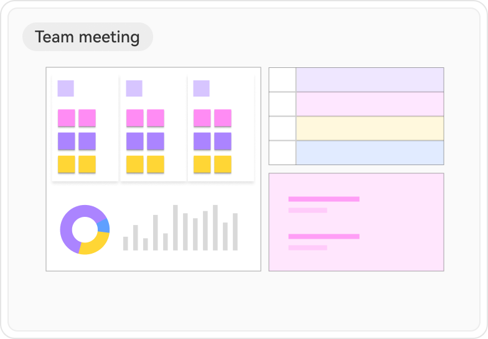Check the white cell beside the blue row
Viewport: 488px width, 339px height.
point(282,153)
